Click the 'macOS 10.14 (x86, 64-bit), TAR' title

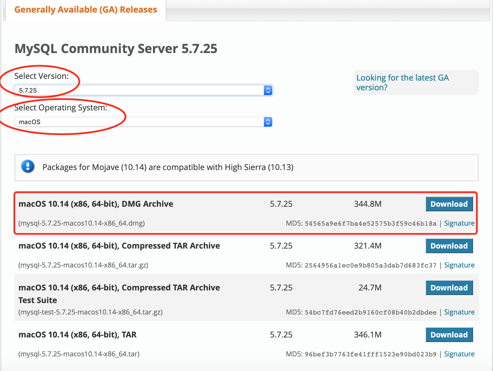point(77,335)
